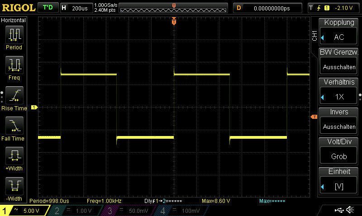
Task: Click the waveform memory overview bar
Action: click(x=173, y=9)
